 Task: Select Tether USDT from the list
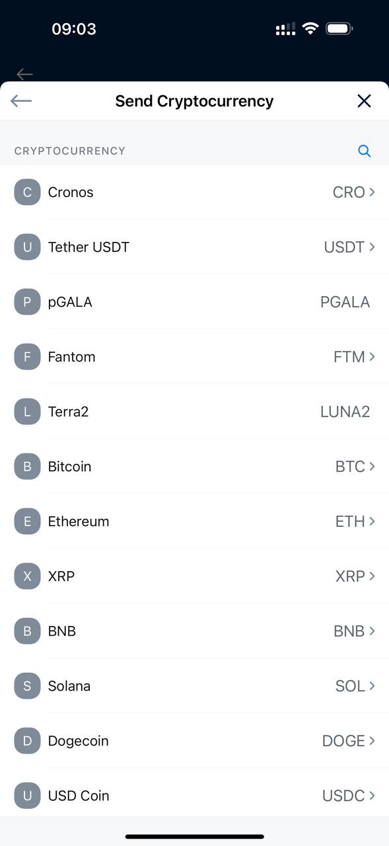click(x=194, y=247)
